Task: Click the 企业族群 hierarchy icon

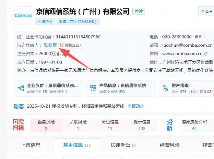Action: (x=21, y=88)
